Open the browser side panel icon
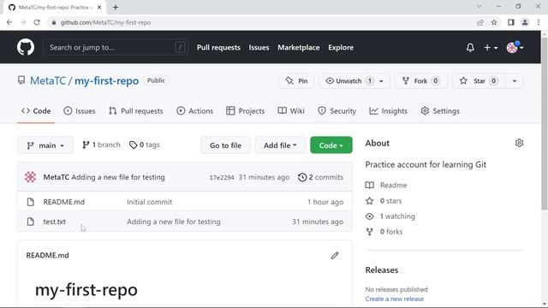Image resolution: width=548 pixels, height=308 pixels. click(511, 22)
